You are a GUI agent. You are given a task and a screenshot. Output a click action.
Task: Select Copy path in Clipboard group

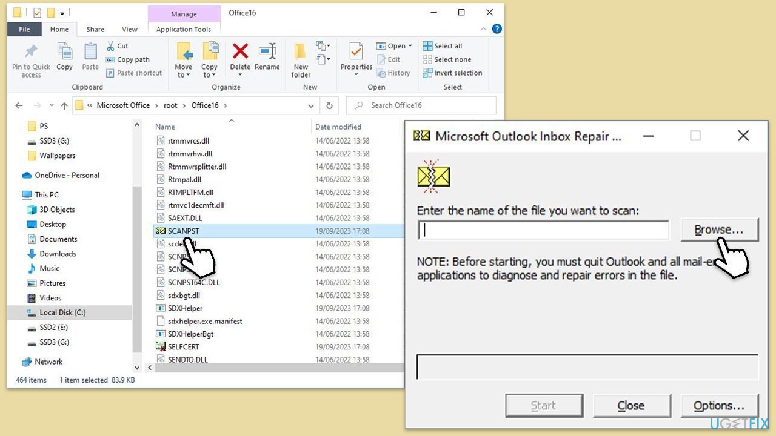pyautogui.click(x=128, y=59)
